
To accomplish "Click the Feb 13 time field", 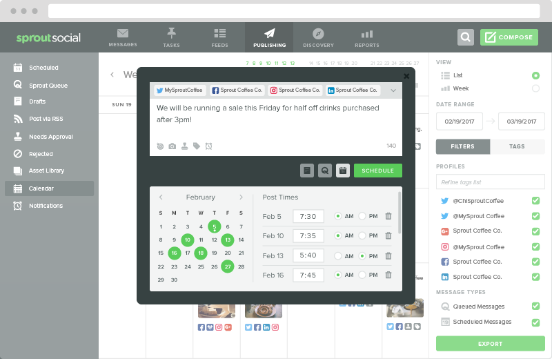I will [308, 255].
